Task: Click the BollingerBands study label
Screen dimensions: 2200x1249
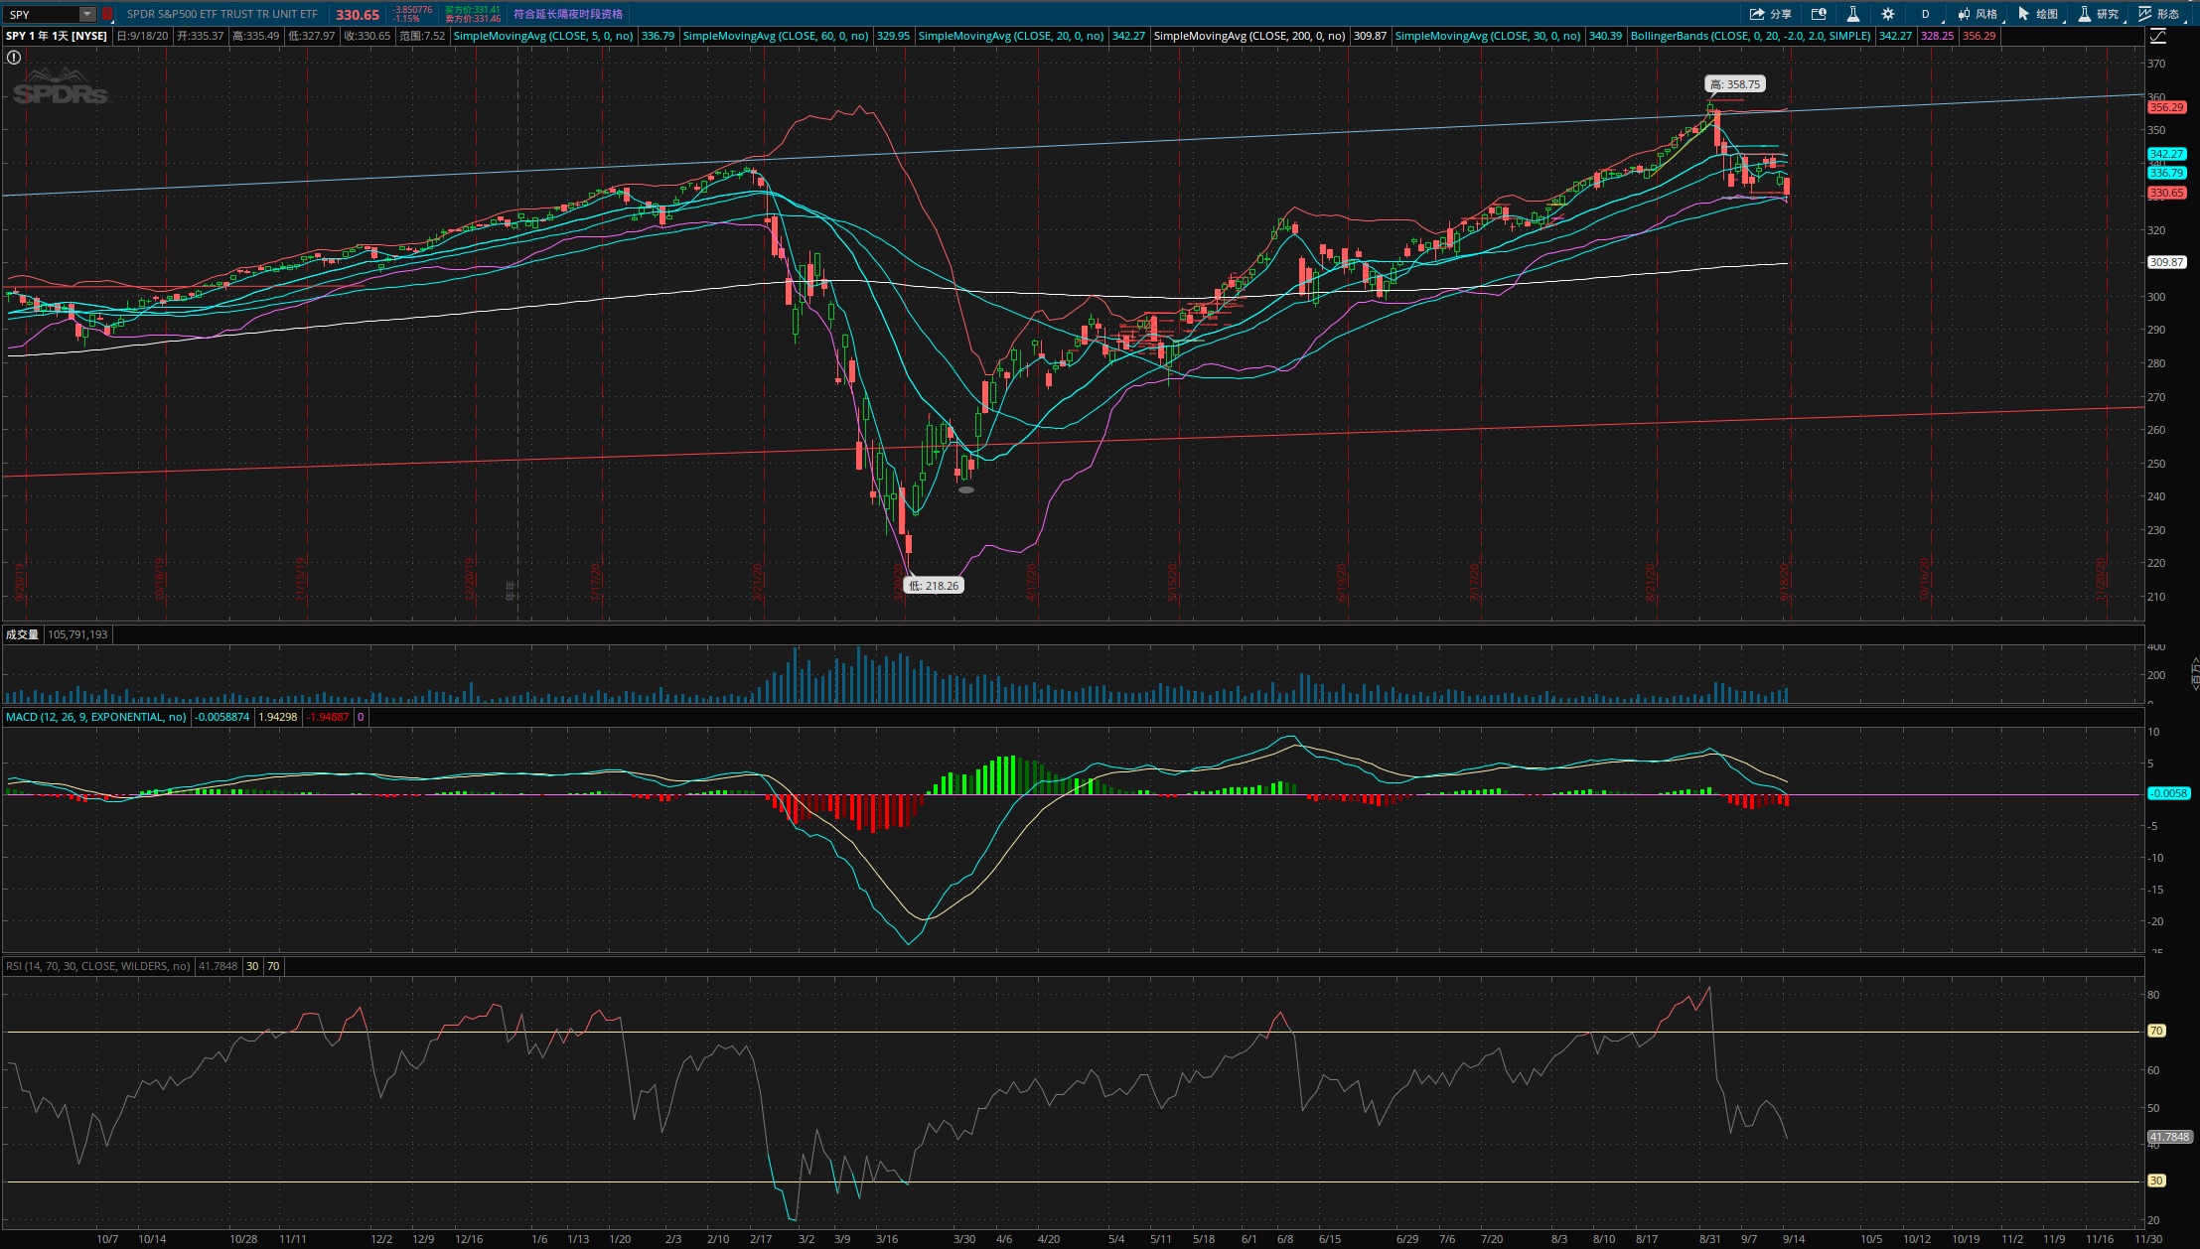Action: click(x=1751, y=36)
